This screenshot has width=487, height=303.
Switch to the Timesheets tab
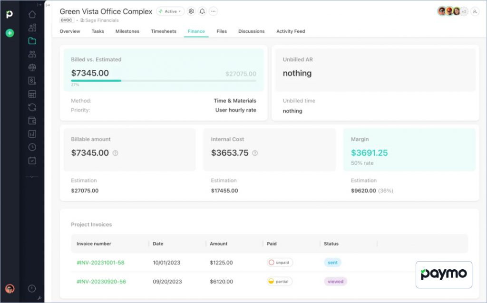coord(164,31)
